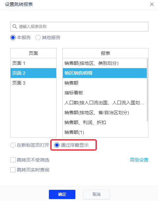This screenshot has width=158, height=201.
Task: Pick 销售额(按地区、类别划分) report
Action: point(105,63)
